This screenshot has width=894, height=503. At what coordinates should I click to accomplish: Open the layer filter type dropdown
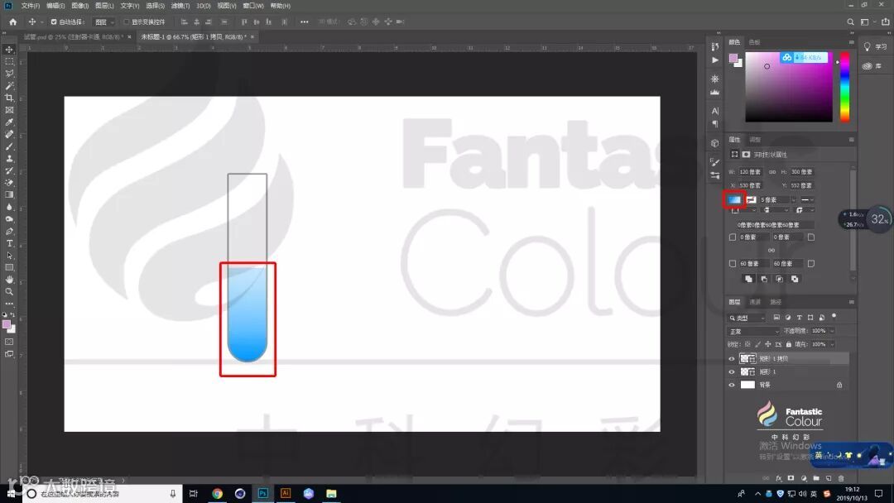747,318
